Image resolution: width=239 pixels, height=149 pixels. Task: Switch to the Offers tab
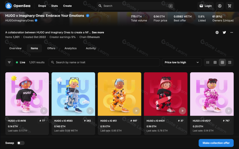[51, 48]
